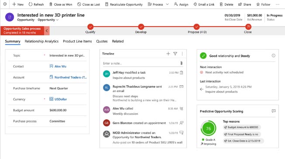The image size is (285, 159).
Task: Open the more commands ellipsis menu
Action: point(278,4)
